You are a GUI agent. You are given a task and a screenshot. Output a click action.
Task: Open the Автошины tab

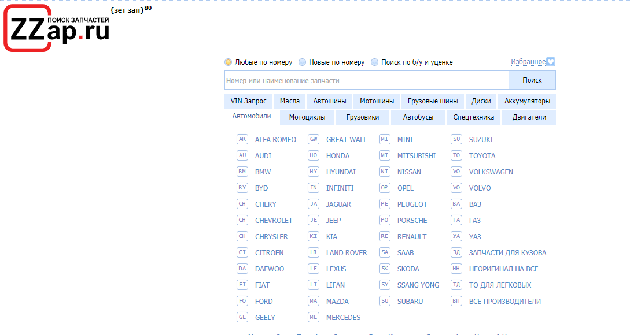[x=330, y=101]
